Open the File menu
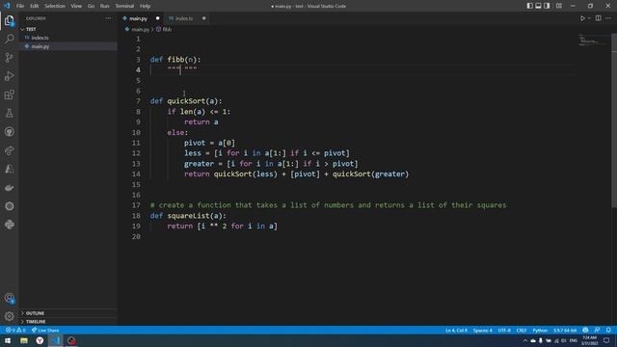This screenshot has width=617, height=347. pos(20,6)
